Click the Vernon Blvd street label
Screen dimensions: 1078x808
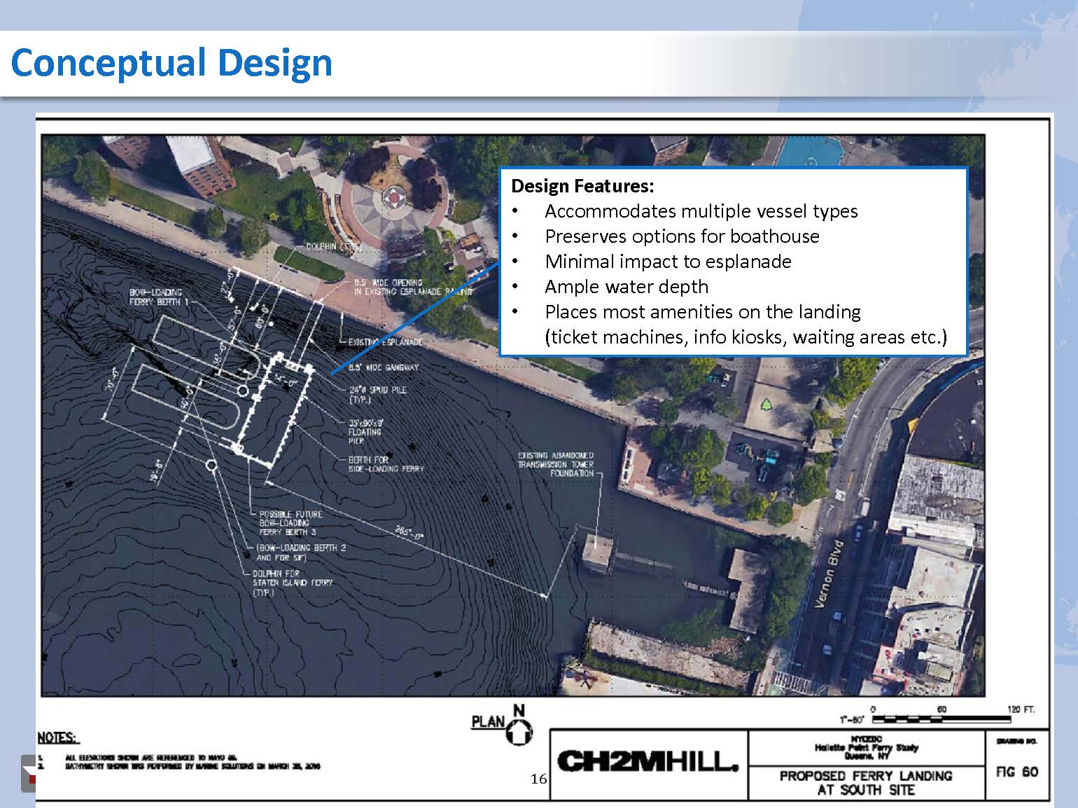pos(829,574)
